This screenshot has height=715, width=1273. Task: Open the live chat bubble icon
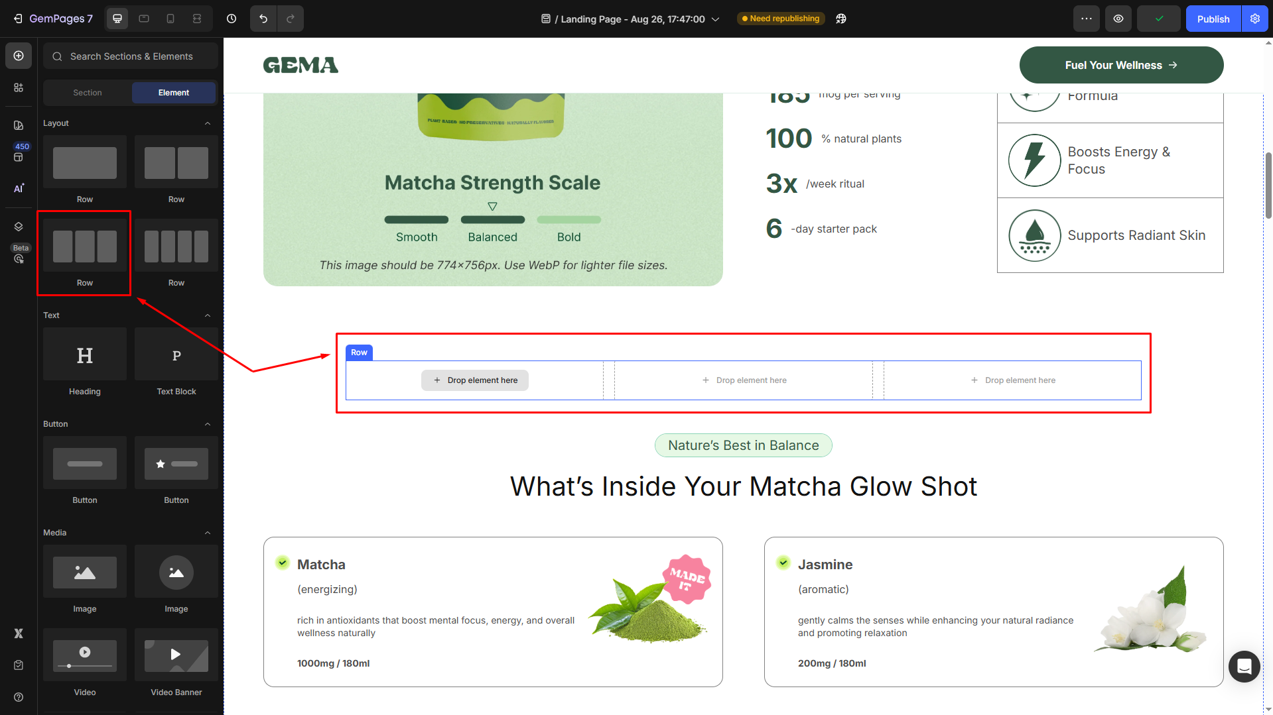tap(1244, 666)
